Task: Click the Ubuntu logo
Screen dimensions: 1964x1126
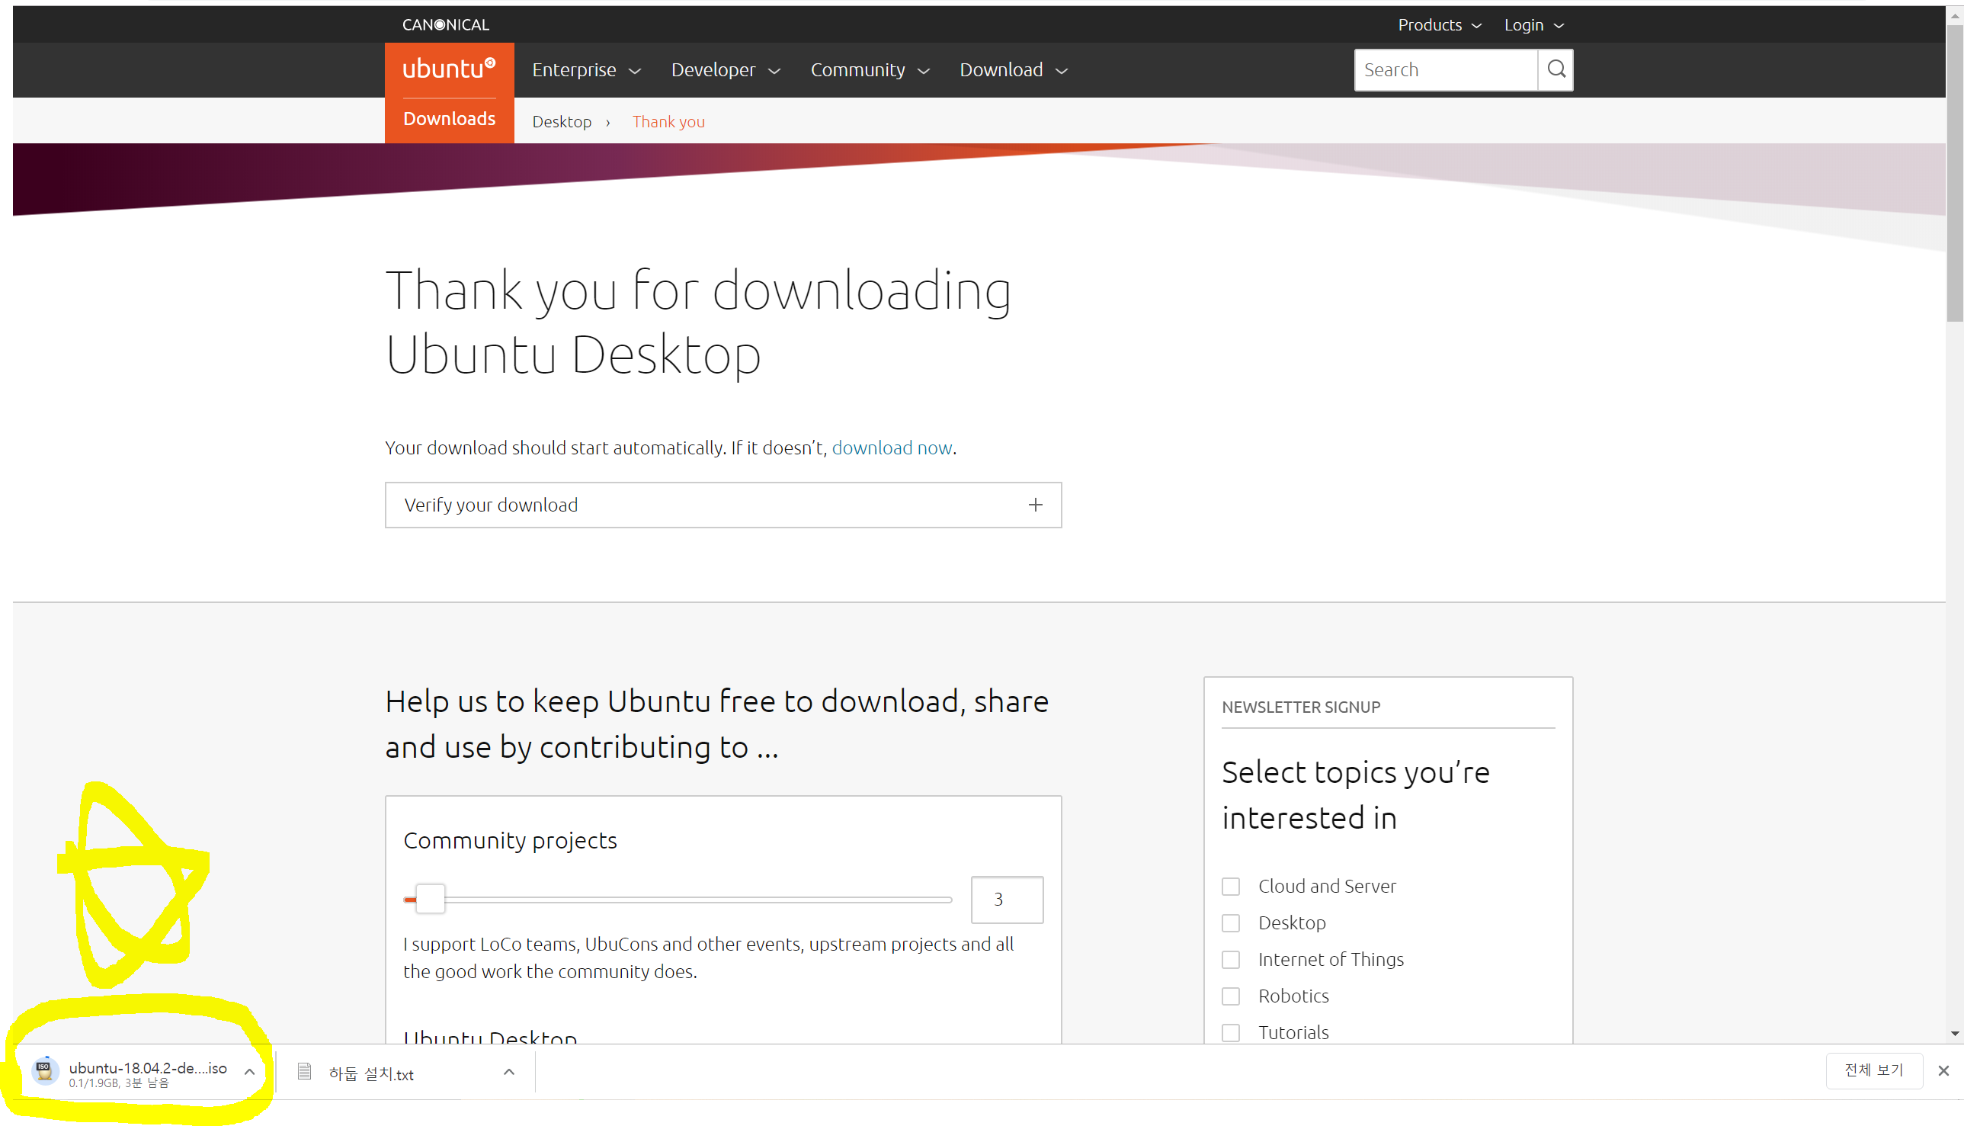Action: pos(448,69)
